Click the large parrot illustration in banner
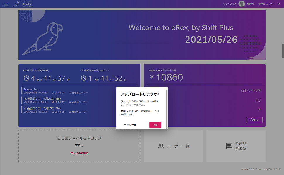The height and width of the screenshot is (175, 284). [x=42, y=38]
